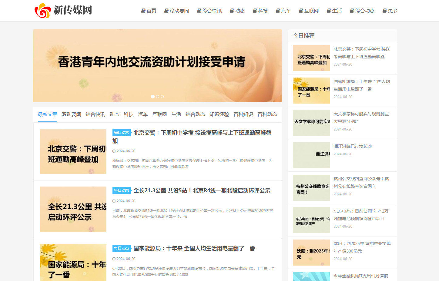Open sidebar thumbnail for 湘江洪峰 article
The image size is (439, 281).
point(311,155)
